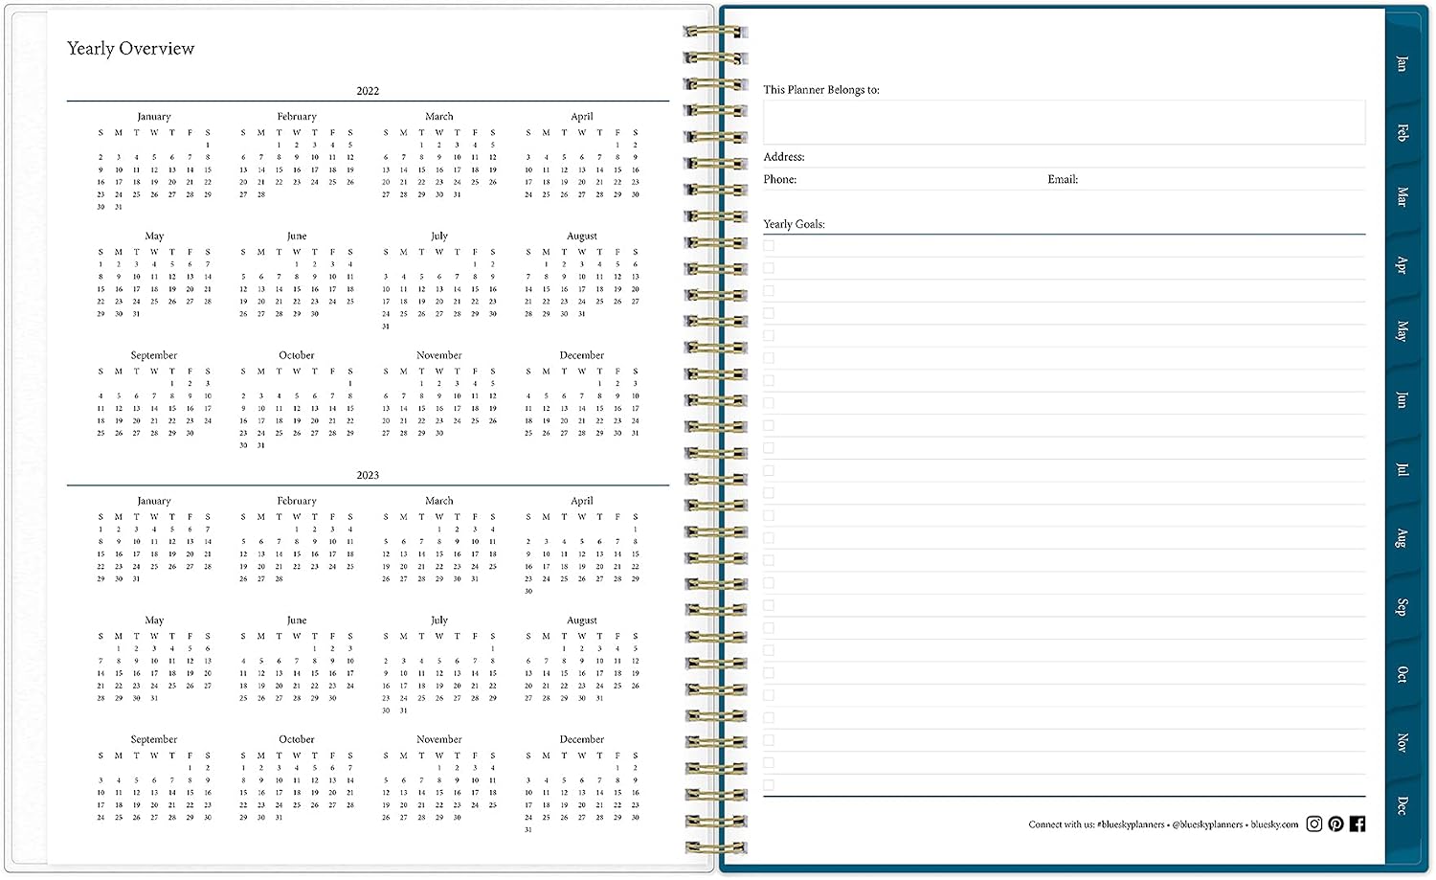Screen dimensions: 1436x880
Task: Select the February heading under 2022
Action: click(297, 117)
